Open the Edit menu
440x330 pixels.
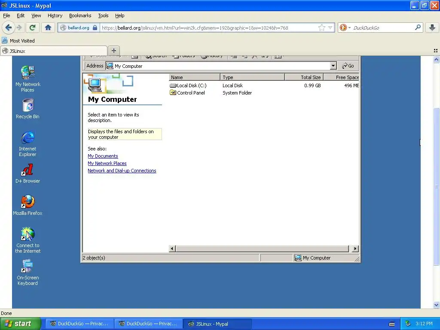[21, 15]
